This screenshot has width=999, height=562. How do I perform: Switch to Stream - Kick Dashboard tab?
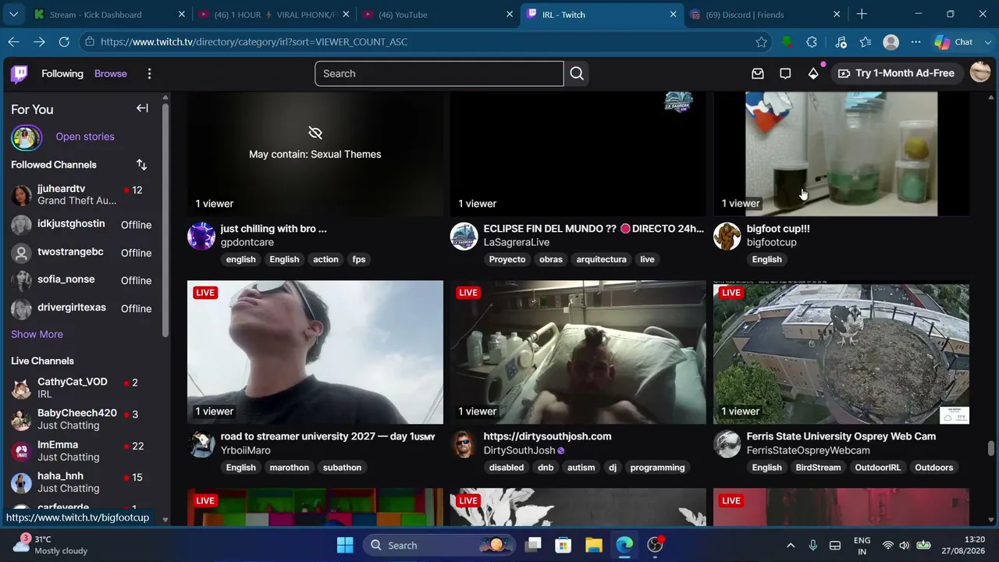click(109, 14)
